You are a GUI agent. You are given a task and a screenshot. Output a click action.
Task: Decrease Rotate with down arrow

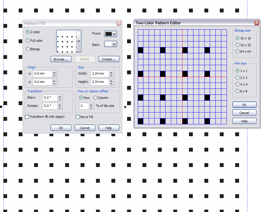click(x=60, y=107)
